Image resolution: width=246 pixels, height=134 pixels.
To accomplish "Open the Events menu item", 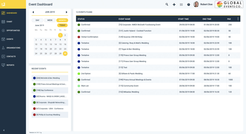I will coord(10,39).
